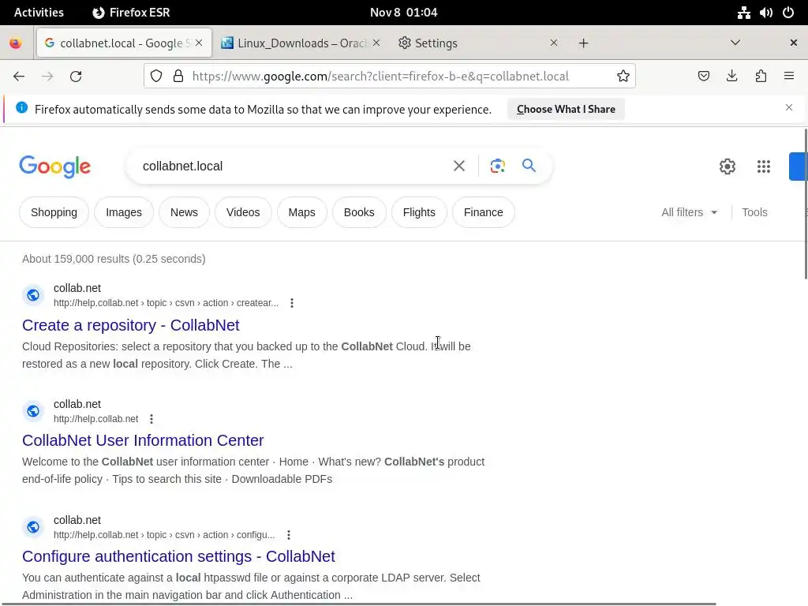Filter results by Shopping
Viewport: 808px width, 606px height.
[x=54, y=212]
